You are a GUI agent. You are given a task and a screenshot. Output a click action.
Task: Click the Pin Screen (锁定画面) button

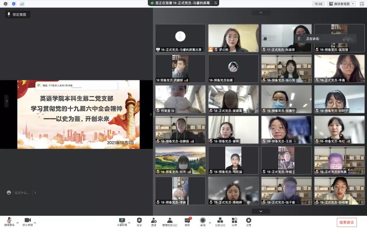click(x=18, y=15)
